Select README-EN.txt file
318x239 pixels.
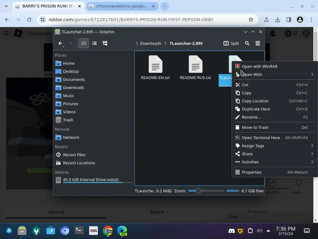[155, 68]
